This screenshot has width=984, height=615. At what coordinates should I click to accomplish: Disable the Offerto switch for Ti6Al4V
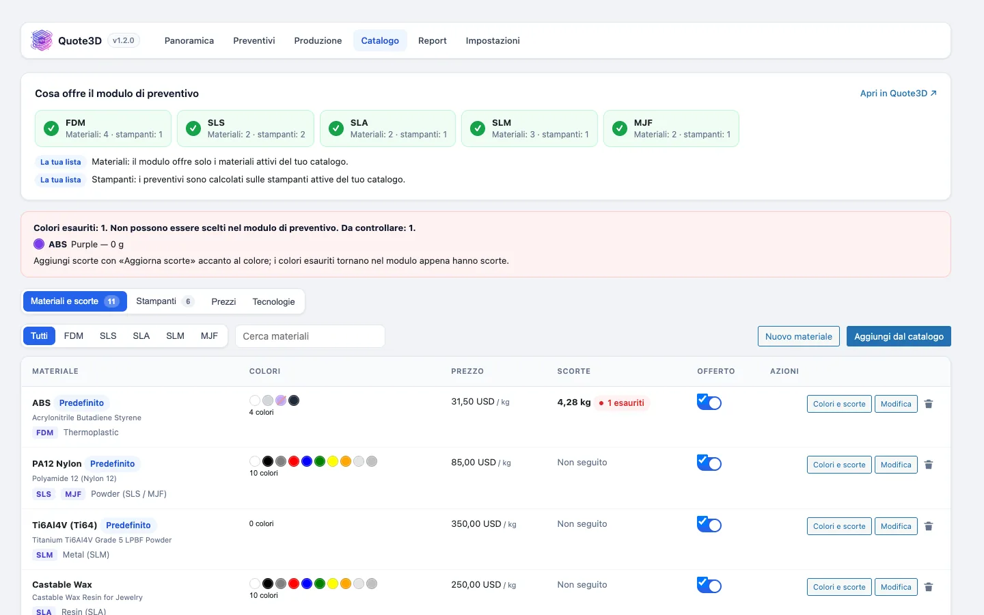pyautogui.click(x=709, y=524)
